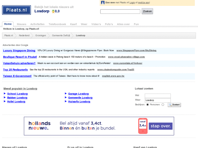The width and height of the screenshot is (198, 148).
Task: Open the Huisarts Losdorp link
Action: coord(79,102)
